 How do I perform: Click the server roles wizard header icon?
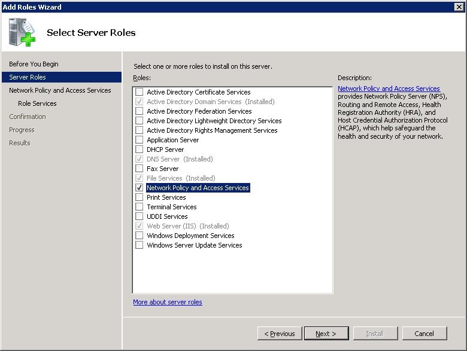click(22, 32)
